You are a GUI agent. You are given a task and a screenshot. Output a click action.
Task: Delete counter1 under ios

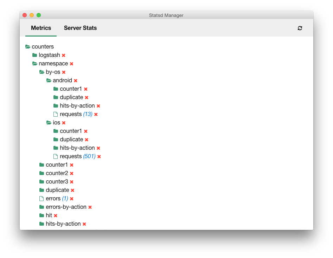click(86, 131)
